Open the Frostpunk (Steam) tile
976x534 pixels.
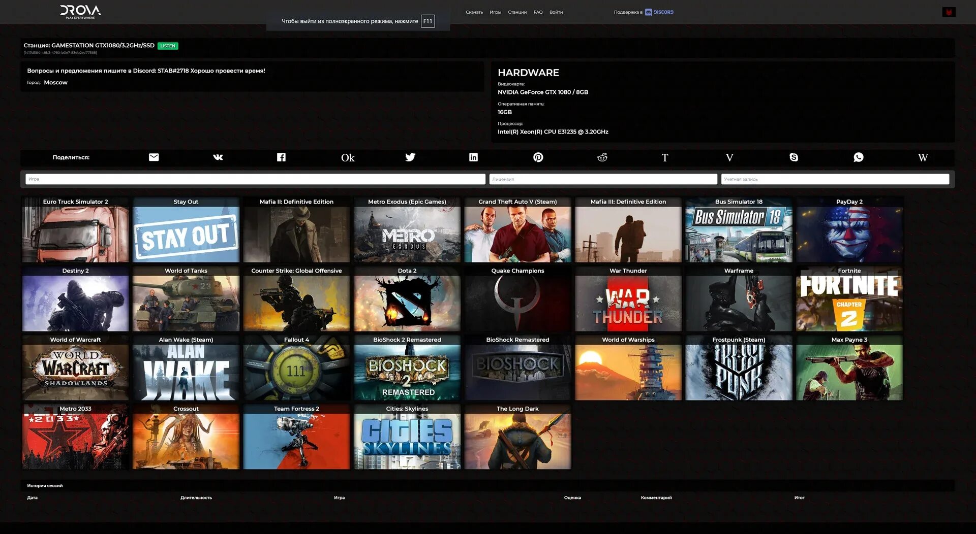coord(739,368)
